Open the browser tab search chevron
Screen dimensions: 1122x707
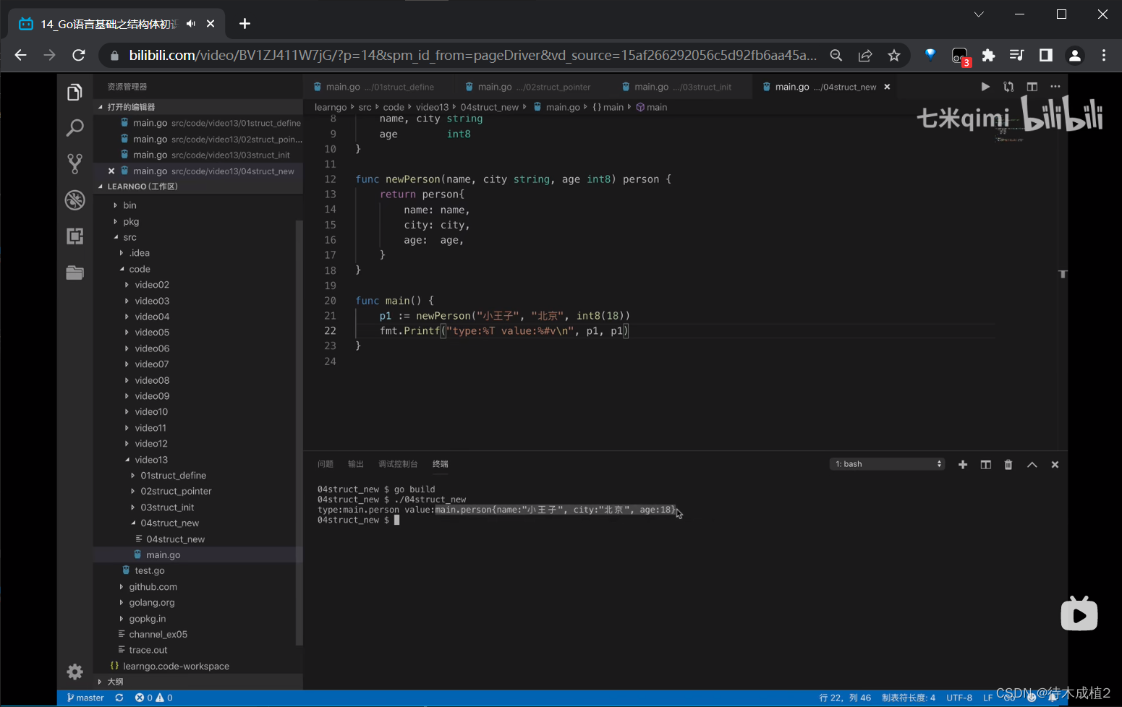pyautogui.click(x=979, y=14)
